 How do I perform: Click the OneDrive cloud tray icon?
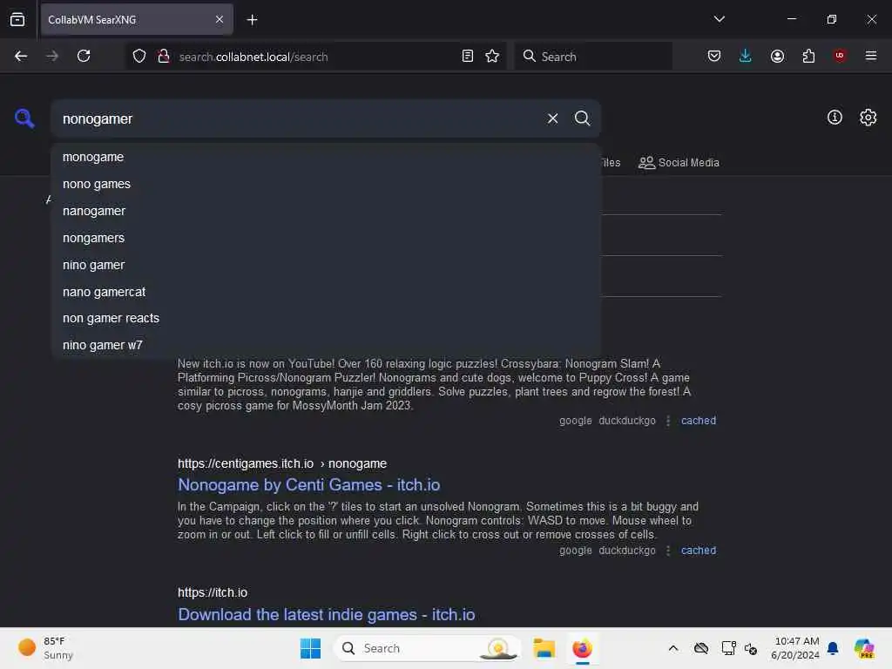pos(701,648)
